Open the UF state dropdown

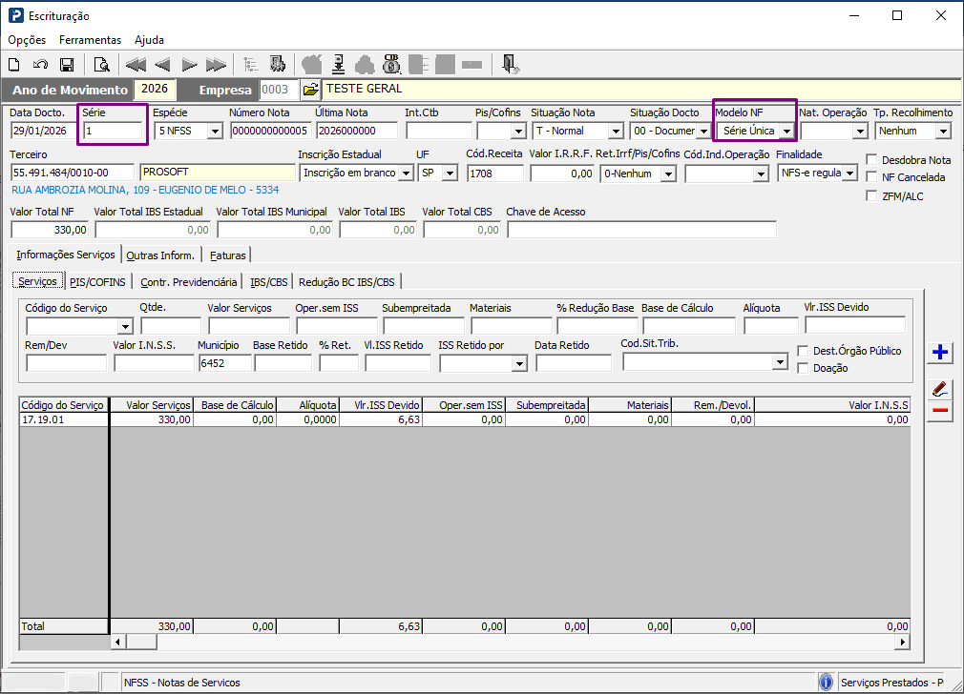click(451, 173)
